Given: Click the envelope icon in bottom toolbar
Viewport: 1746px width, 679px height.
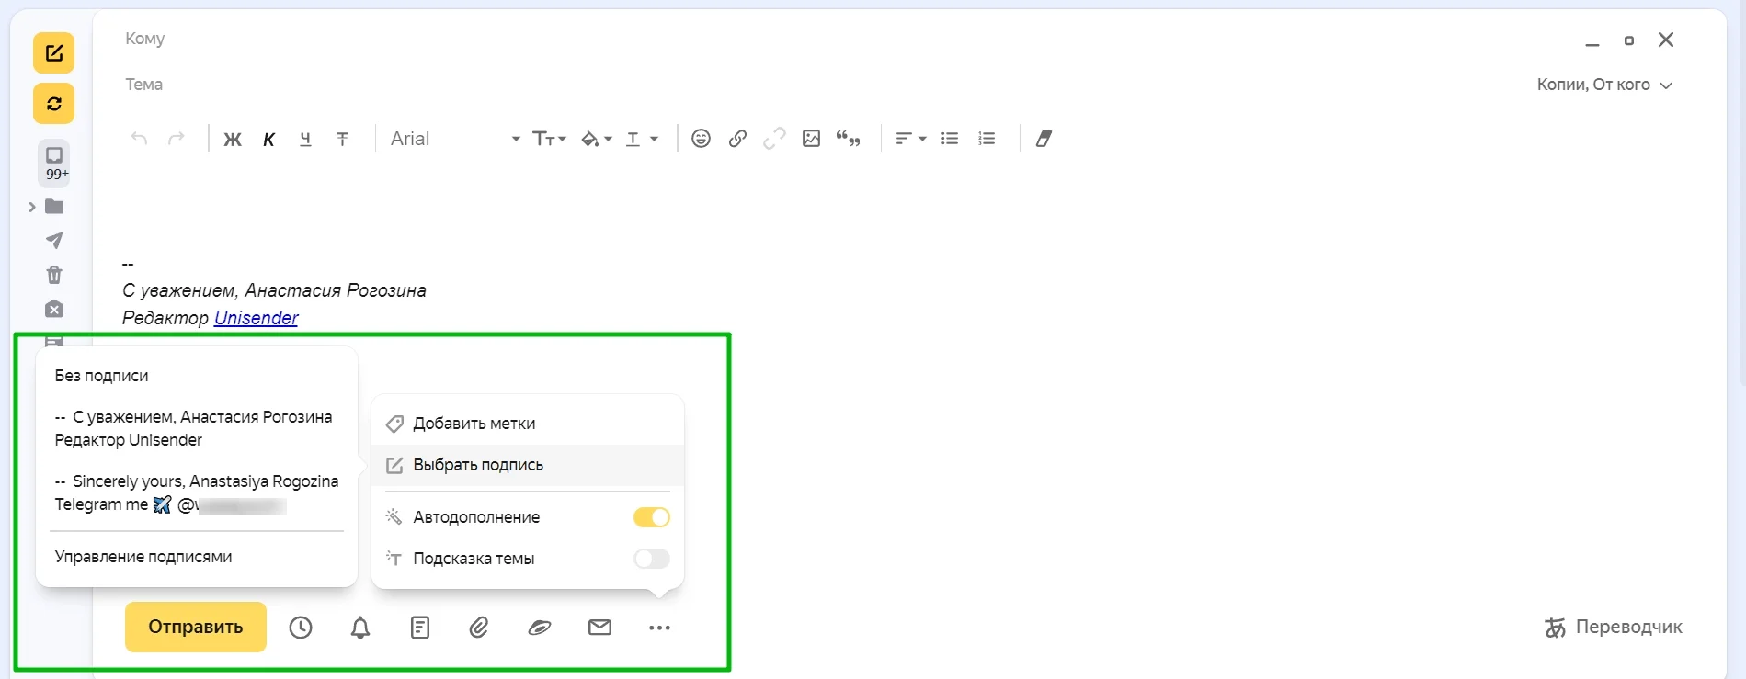Looking at the screenshot, I should tap(599, 628).
